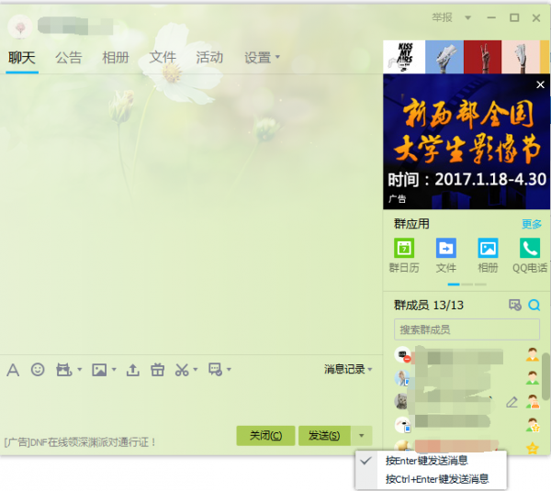Screen dimensions: 551x491
Task: Click the scissors screenshot tool
Action: (x=182, y=370)
